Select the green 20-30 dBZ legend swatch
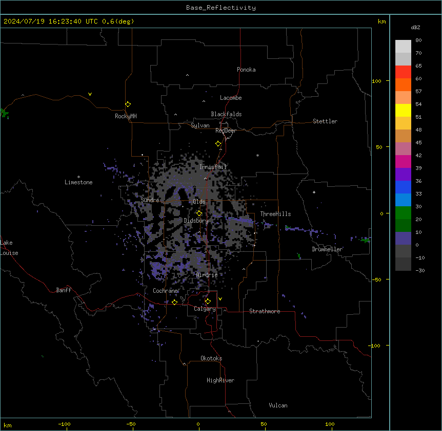The image size is (442, 431). pos(403,213)
